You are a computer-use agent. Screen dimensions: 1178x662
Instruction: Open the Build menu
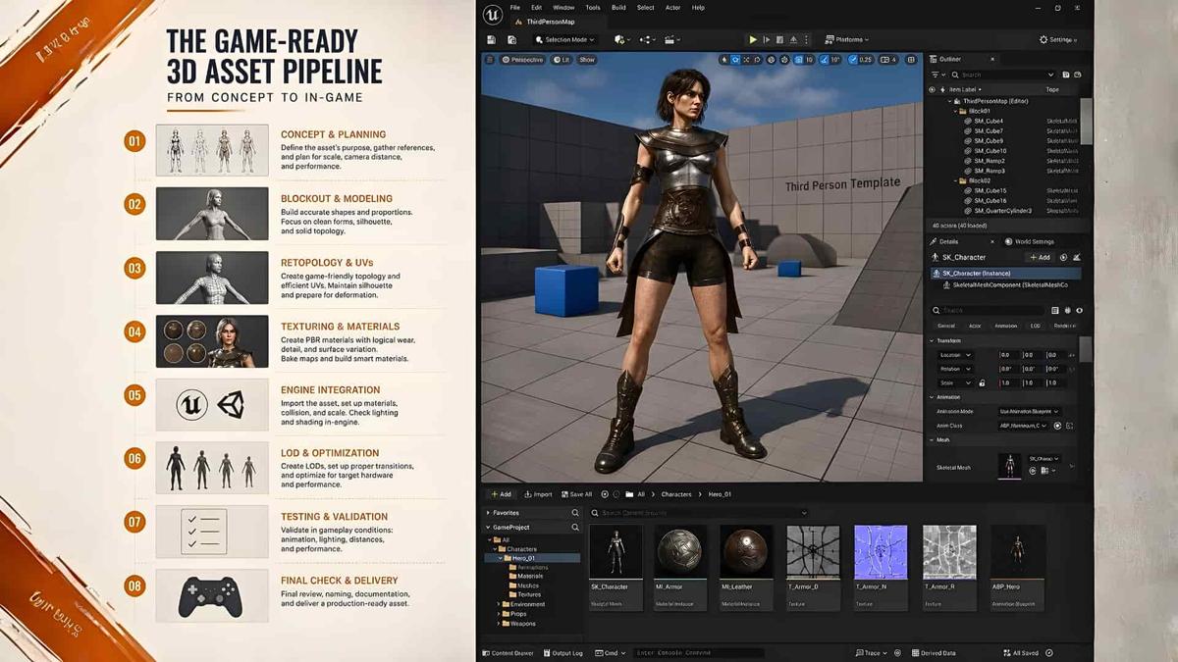pos(618,8)
